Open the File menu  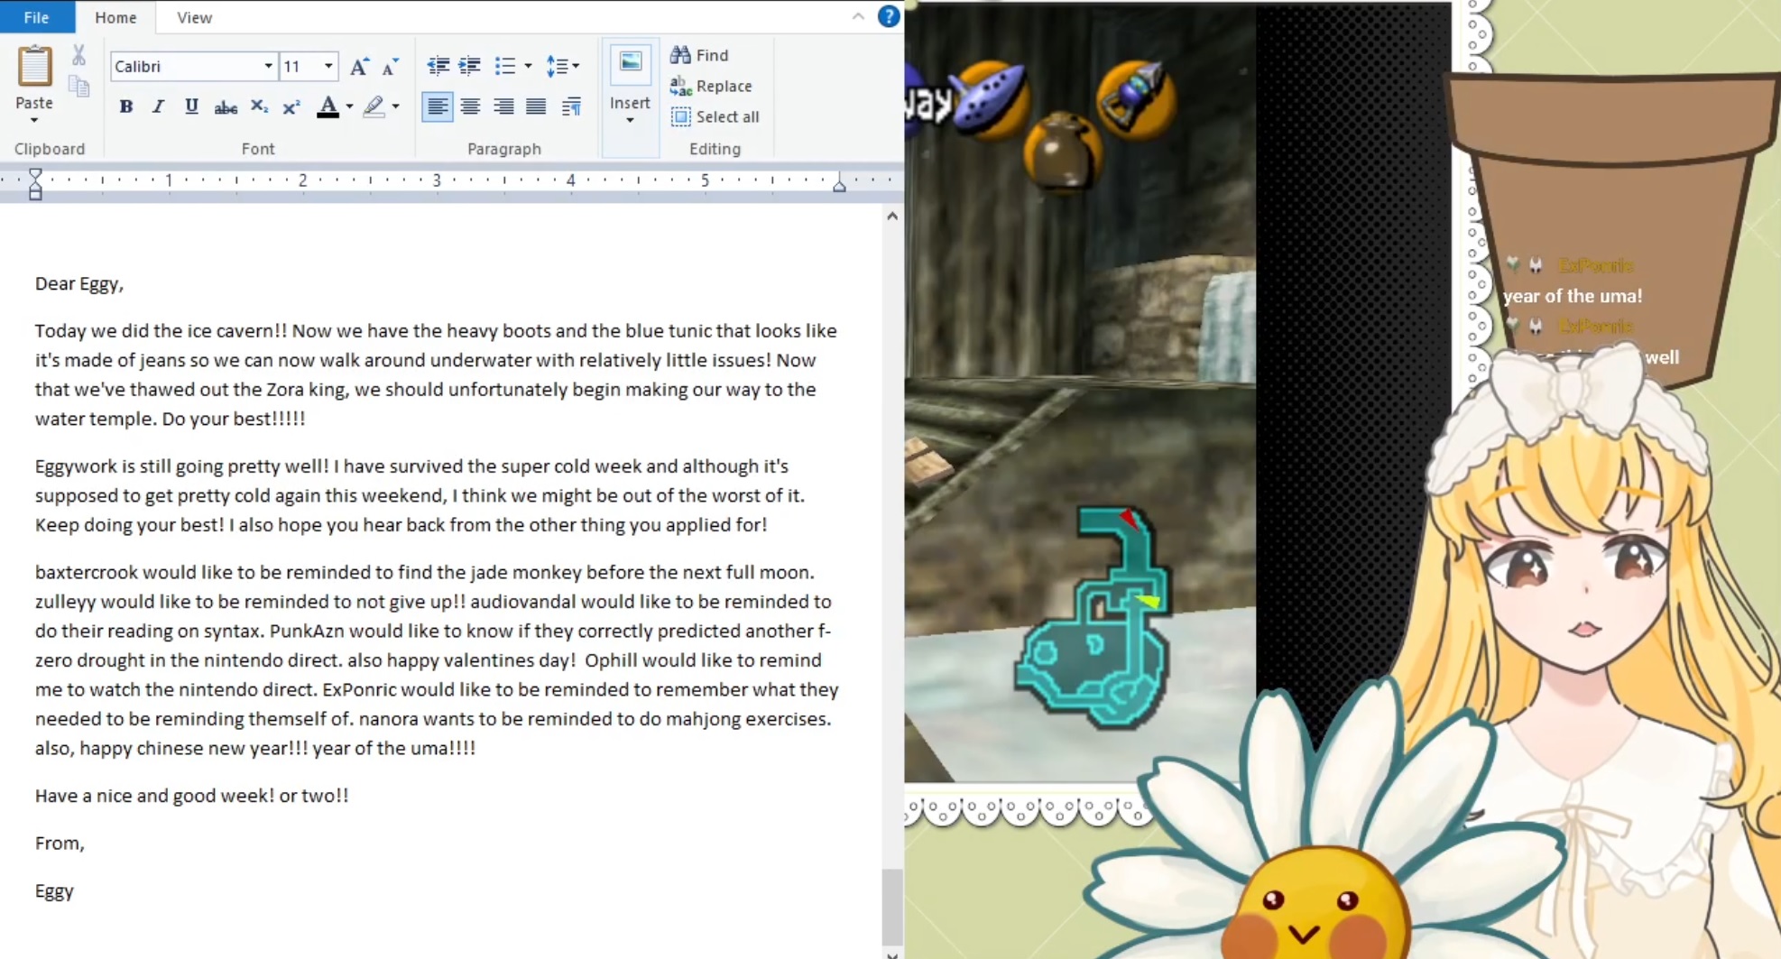click(37, 17)
